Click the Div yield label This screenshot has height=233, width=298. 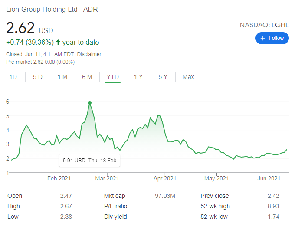115,217
